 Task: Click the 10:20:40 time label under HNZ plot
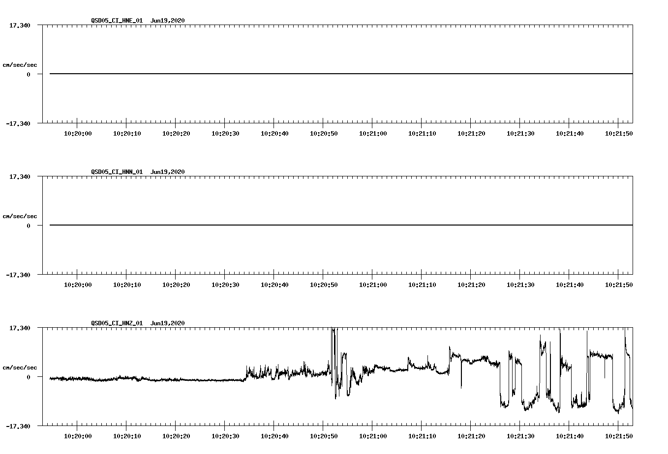pos(274,436)
